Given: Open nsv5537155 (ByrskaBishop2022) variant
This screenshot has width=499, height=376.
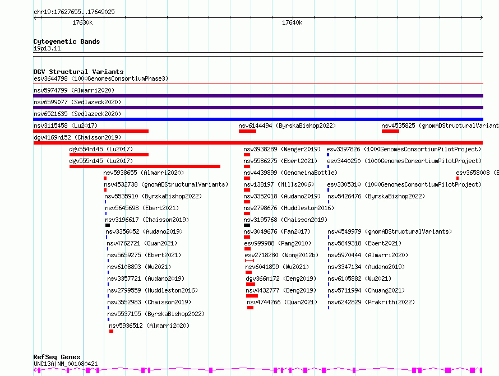Looking at the screenshot, I should coord(156,314).
